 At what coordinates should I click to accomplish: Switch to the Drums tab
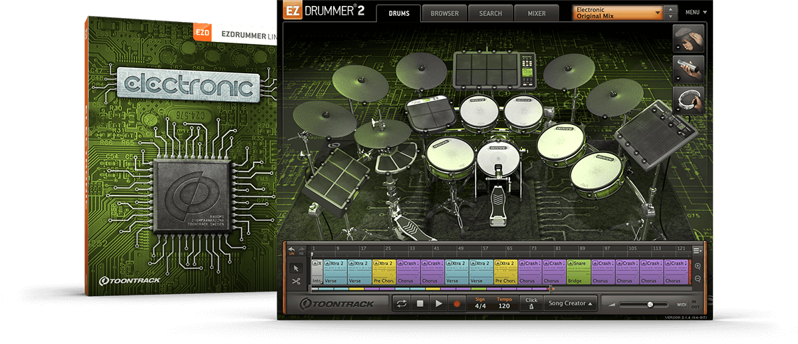pos(398,13)
